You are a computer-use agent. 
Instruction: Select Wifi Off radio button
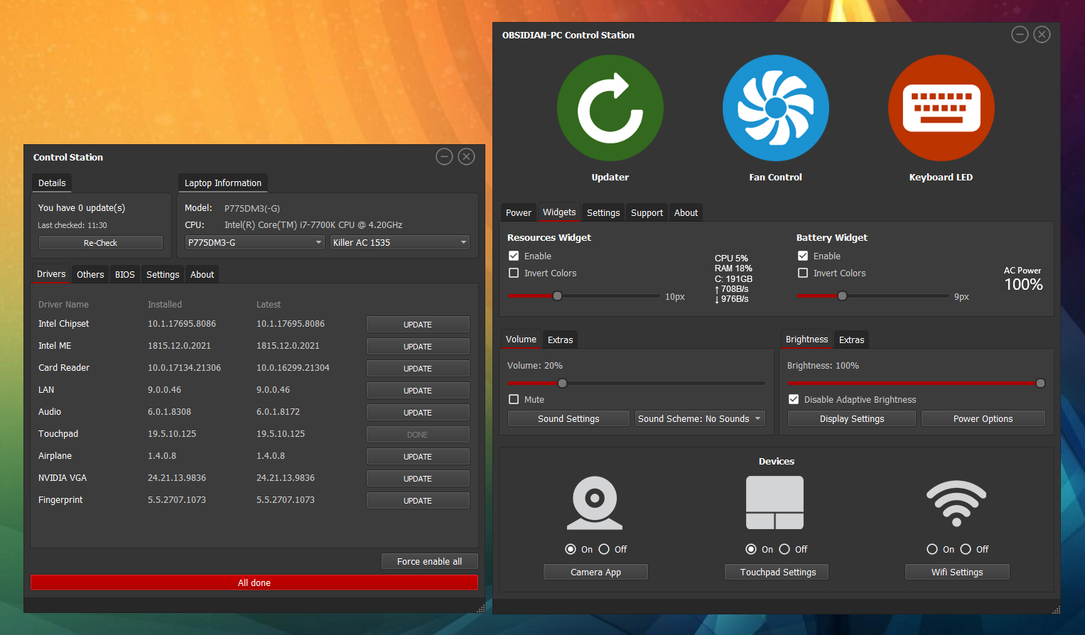[966, 549]
